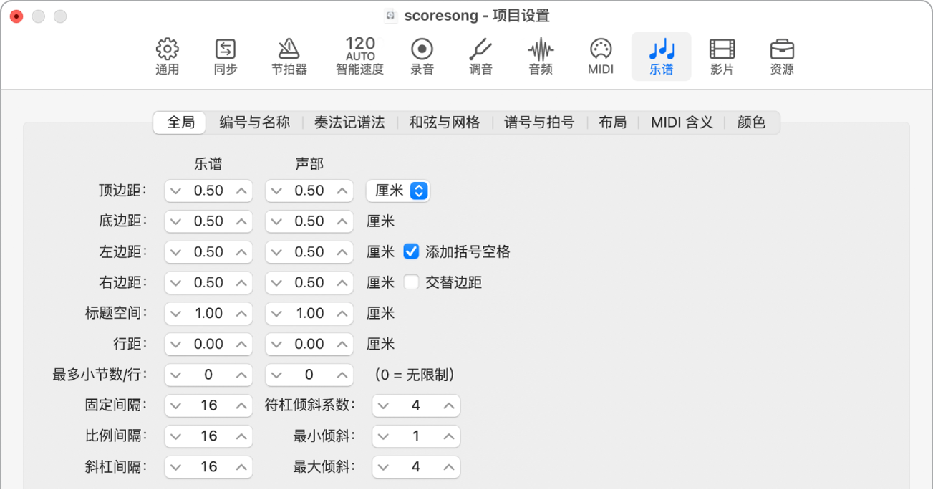
Task: Uncheck the 添加括号空格 checkbox
Action: (x=411, y=251)
